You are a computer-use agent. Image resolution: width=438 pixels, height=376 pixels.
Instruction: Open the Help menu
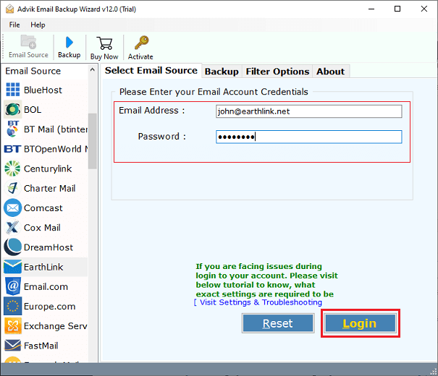click(38, 25)
